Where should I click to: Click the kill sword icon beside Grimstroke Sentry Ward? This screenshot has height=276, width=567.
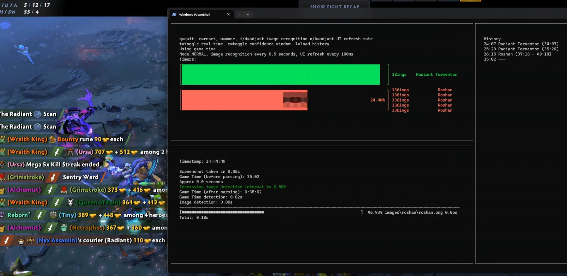click(x=53, y=177)
